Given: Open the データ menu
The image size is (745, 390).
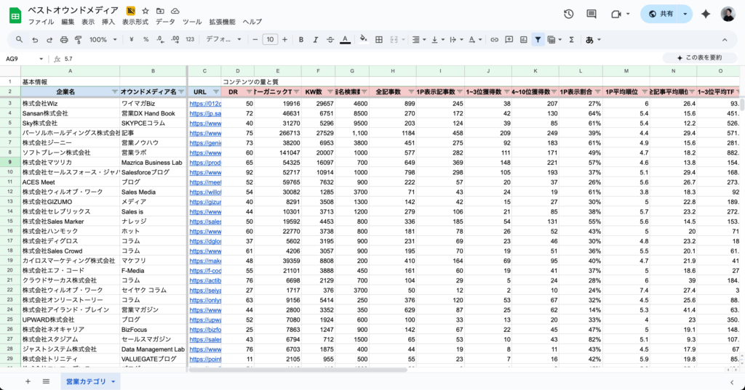Looking at the screenshot, I should (165, 22).
